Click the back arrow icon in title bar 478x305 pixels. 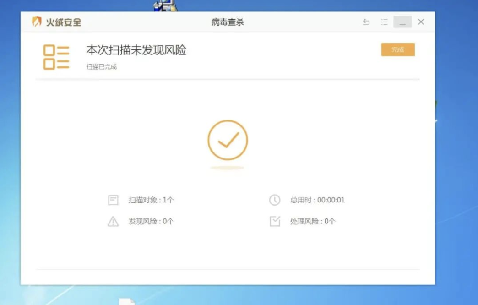[366, 22]
